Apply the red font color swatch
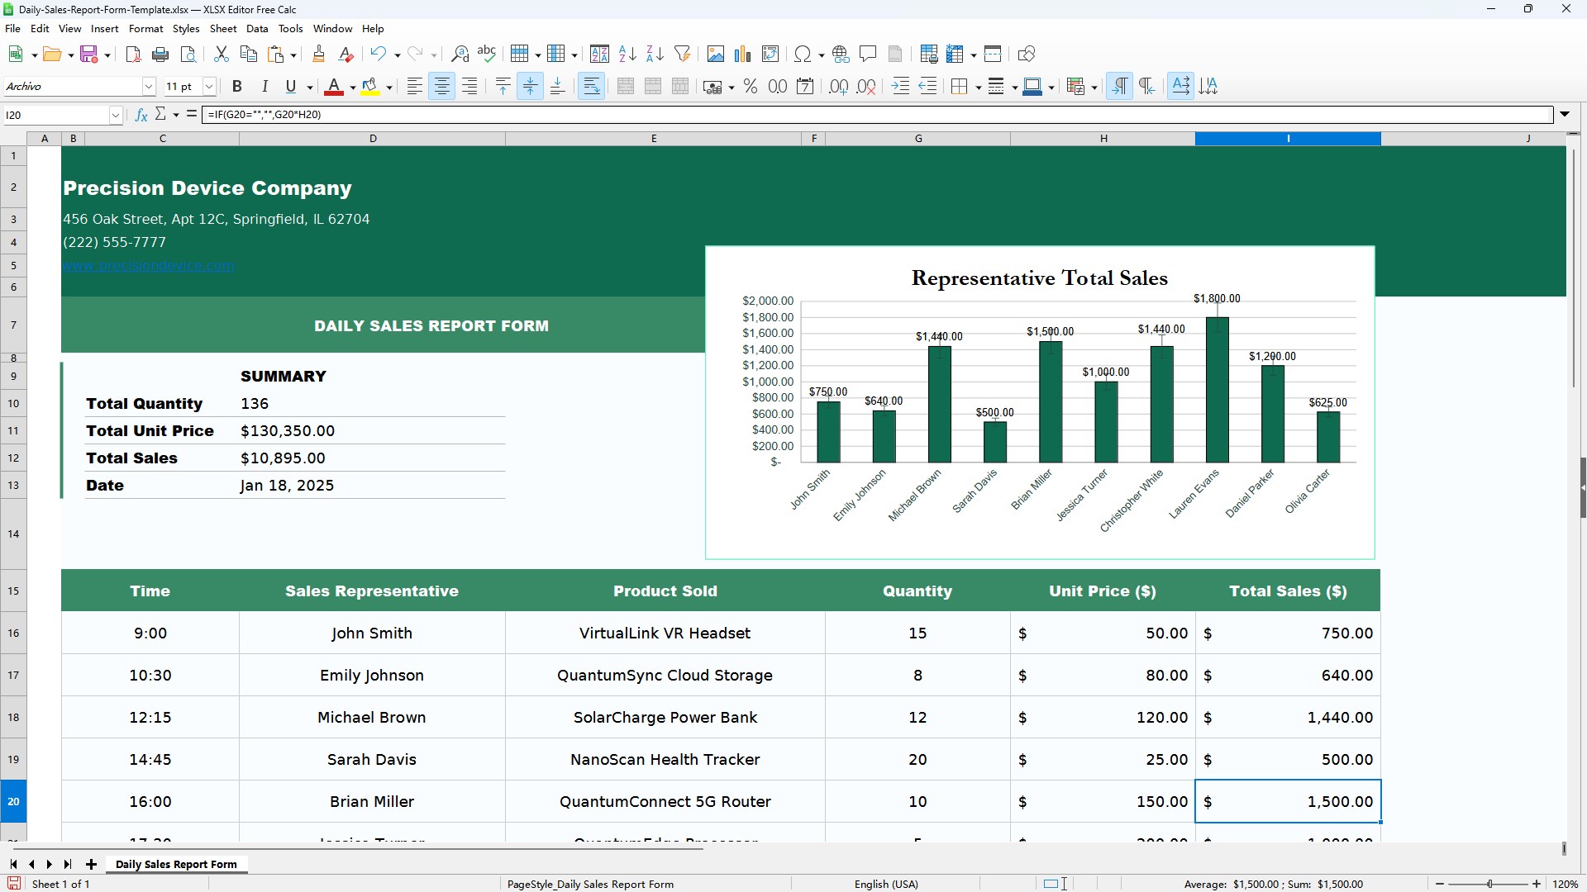The height and width of the screenshot is (892, 1587). click(x=334, y=87)
